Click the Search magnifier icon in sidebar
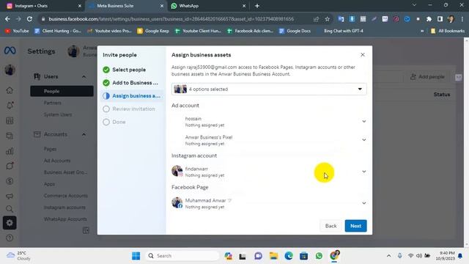This screenshot has width=469, height=264. [x=10, y=208]
